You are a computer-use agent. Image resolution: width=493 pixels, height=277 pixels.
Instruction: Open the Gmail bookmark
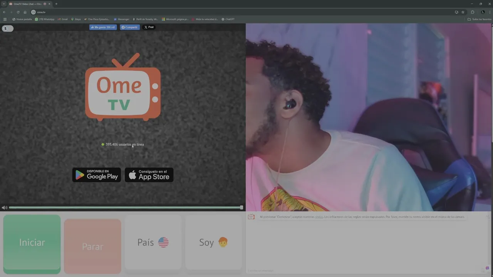point(62,19)
